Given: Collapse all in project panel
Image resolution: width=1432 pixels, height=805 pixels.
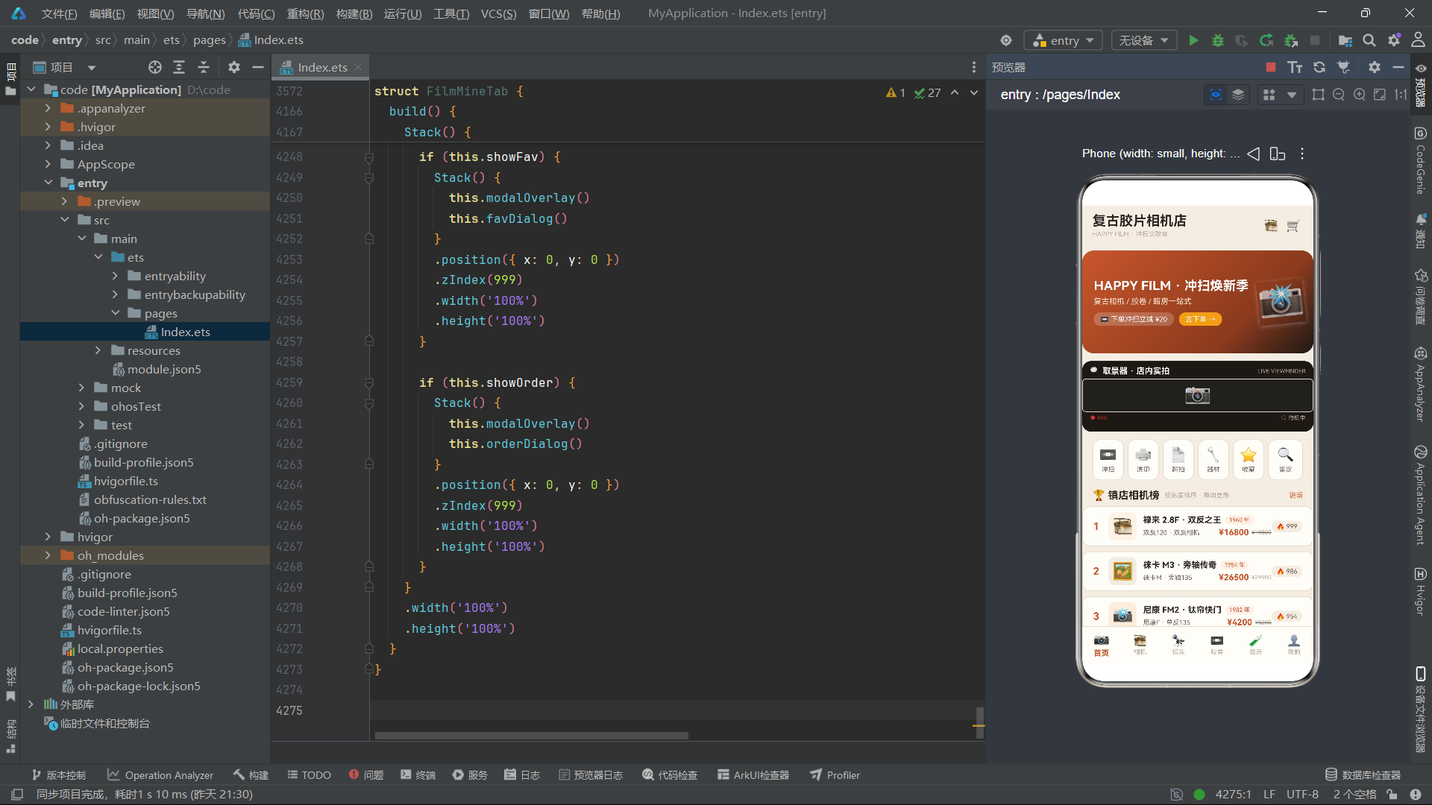Looking at the screenshot, I should [204, 67].
